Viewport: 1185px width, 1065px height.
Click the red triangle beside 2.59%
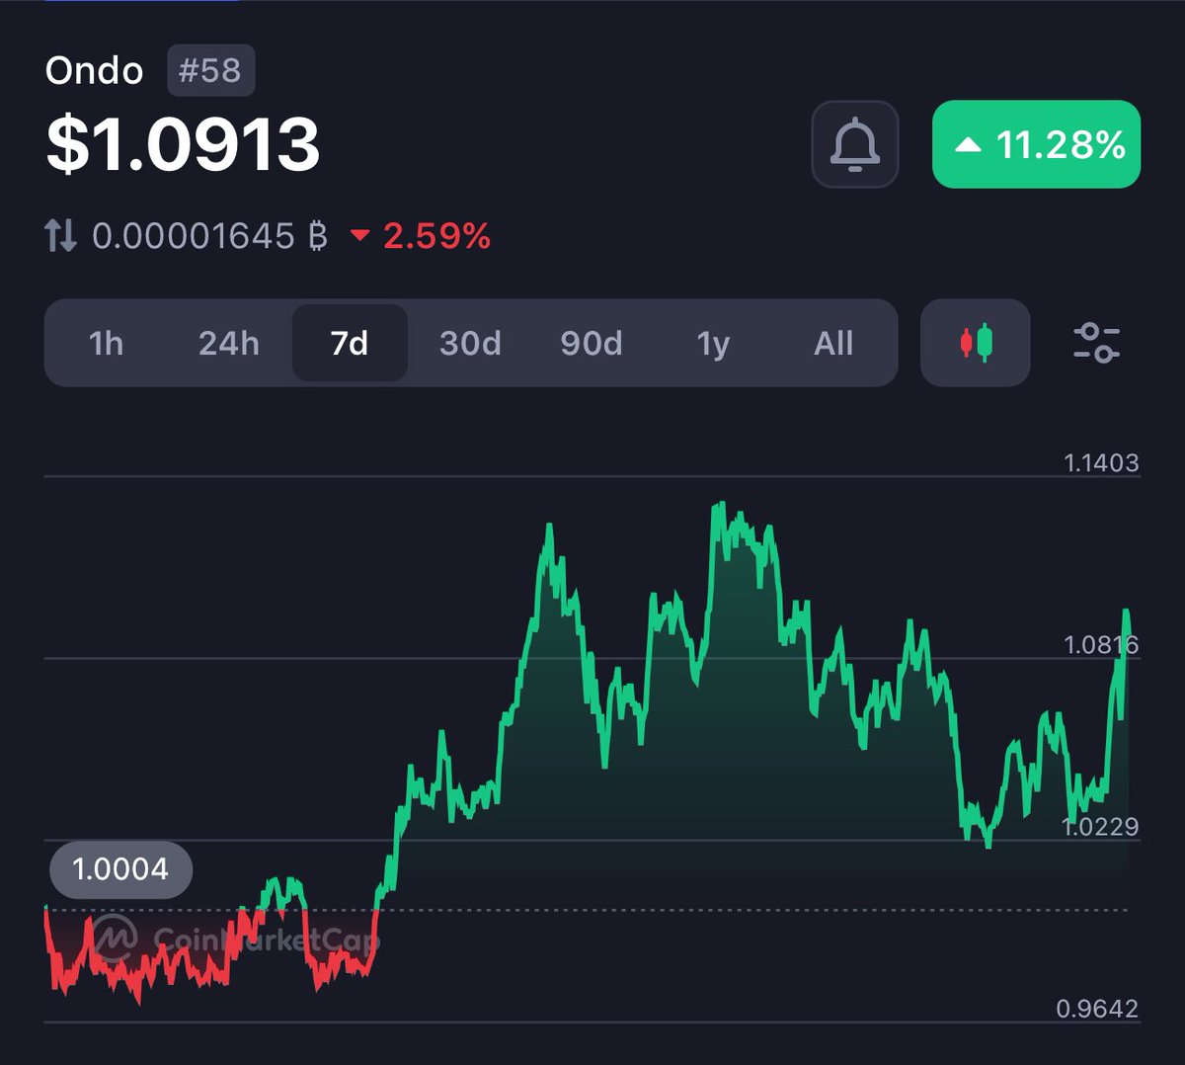point(361,236)
